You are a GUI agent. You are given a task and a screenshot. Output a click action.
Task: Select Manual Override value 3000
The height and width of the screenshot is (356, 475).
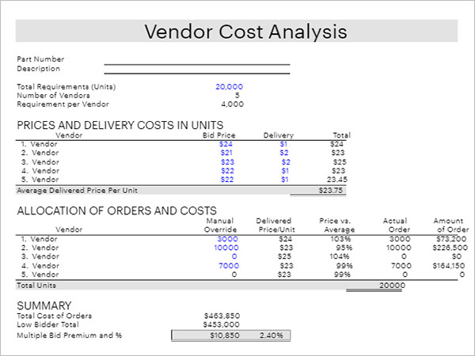click(x=226, y=238)
